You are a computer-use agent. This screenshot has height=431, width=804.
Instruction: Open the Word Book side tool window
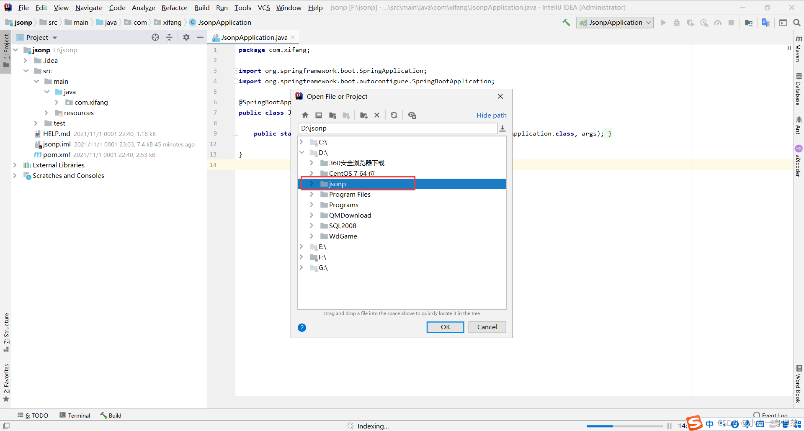pos(799,384)
